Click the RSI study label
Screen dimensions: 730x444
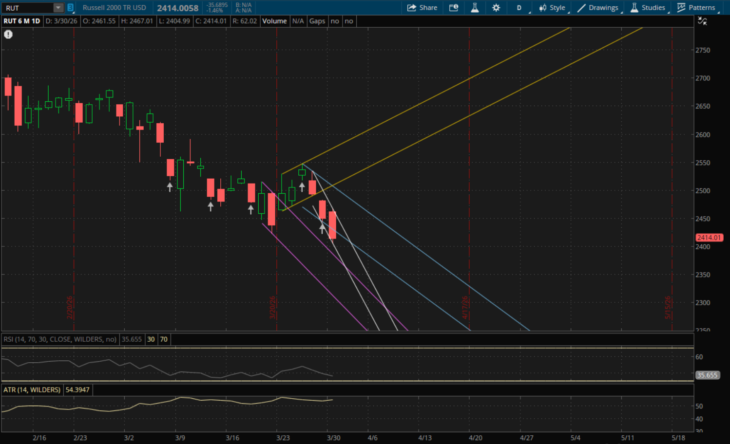(60, 339)
